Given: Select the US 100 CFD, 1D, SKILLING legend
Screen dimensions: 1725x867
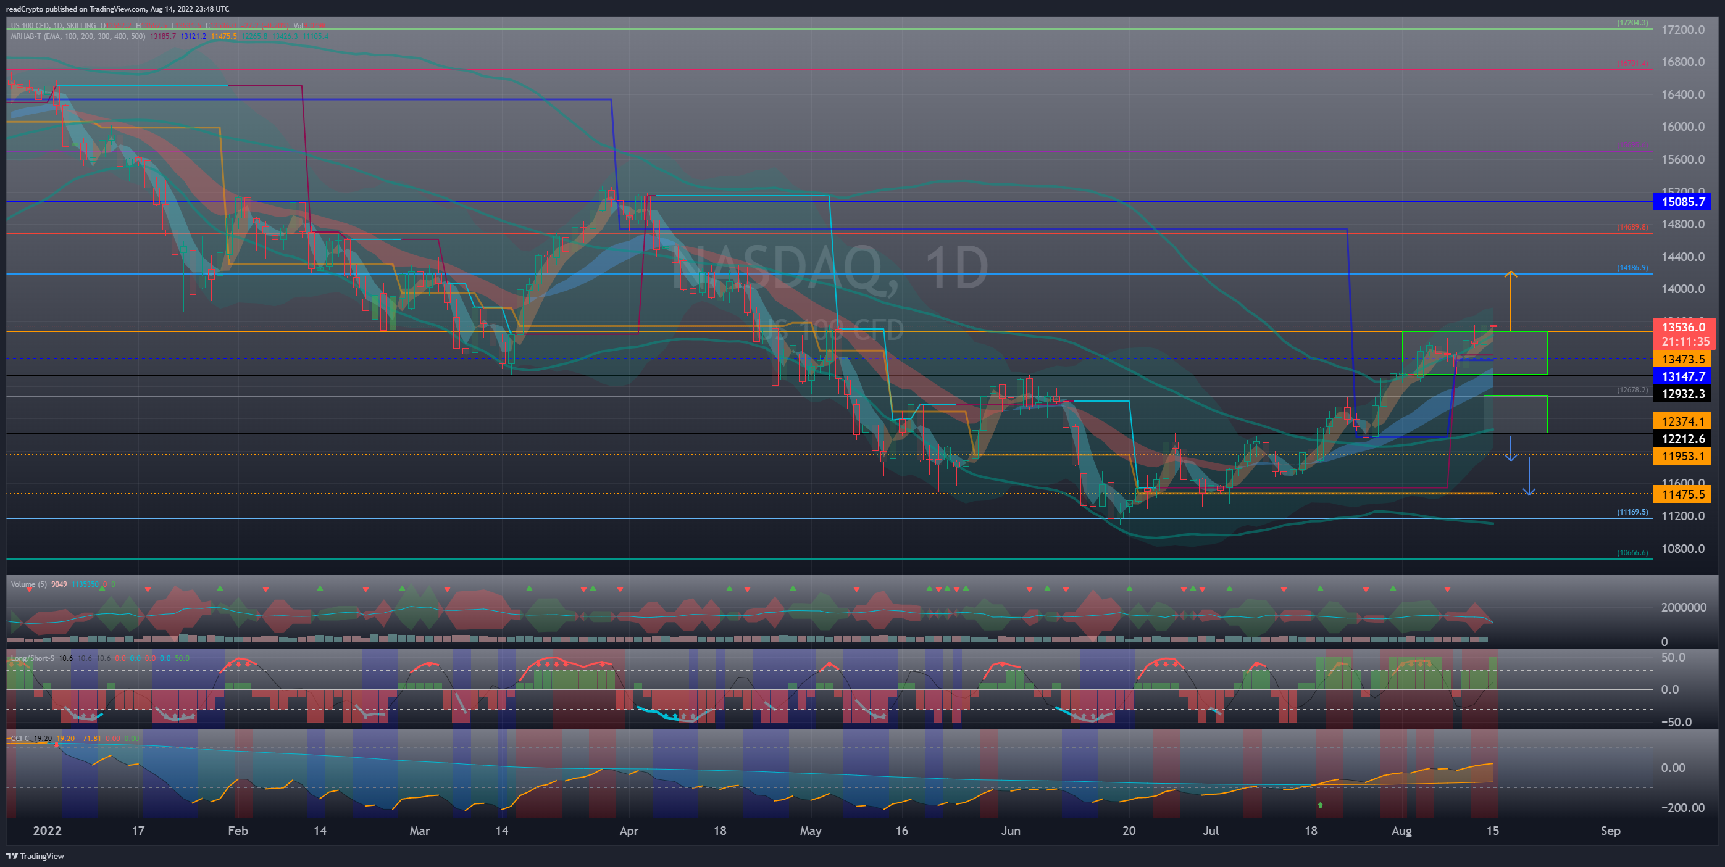Looking at the screenshot, I should 54,25.
